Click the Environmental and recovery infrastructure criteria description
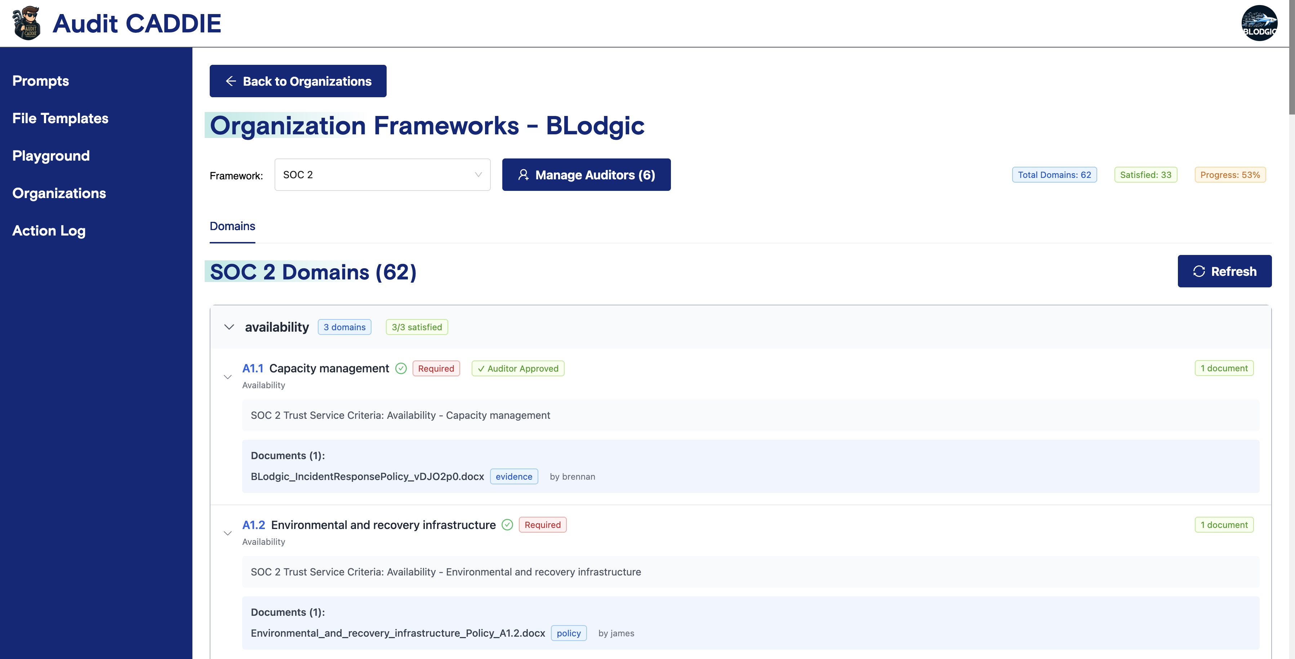 click(751, 572)
